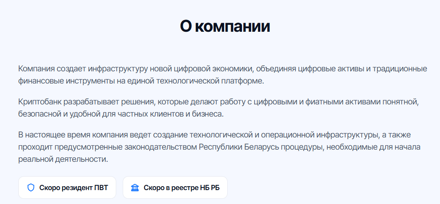
Task: Click the words "цифровой экономики" in first paragraph
Action: [212, 69]
